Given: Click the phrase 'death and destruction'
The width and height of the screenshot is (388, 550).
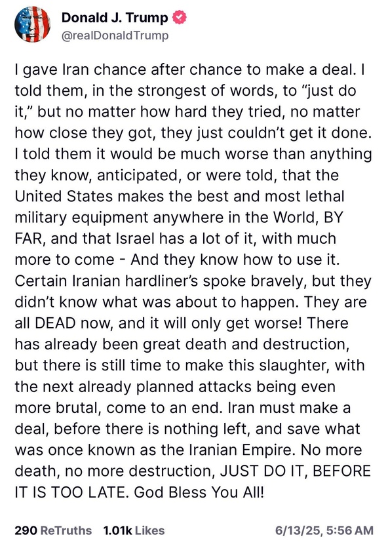Looking at the screenshot, I should point(267,344).
